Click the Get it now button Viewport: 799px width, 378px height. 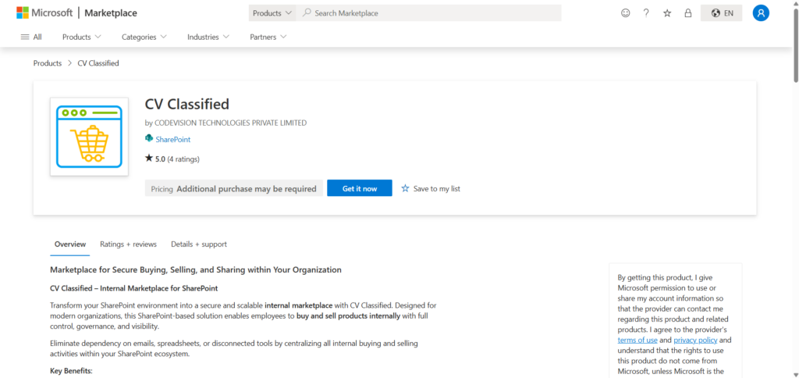point(360,188)
